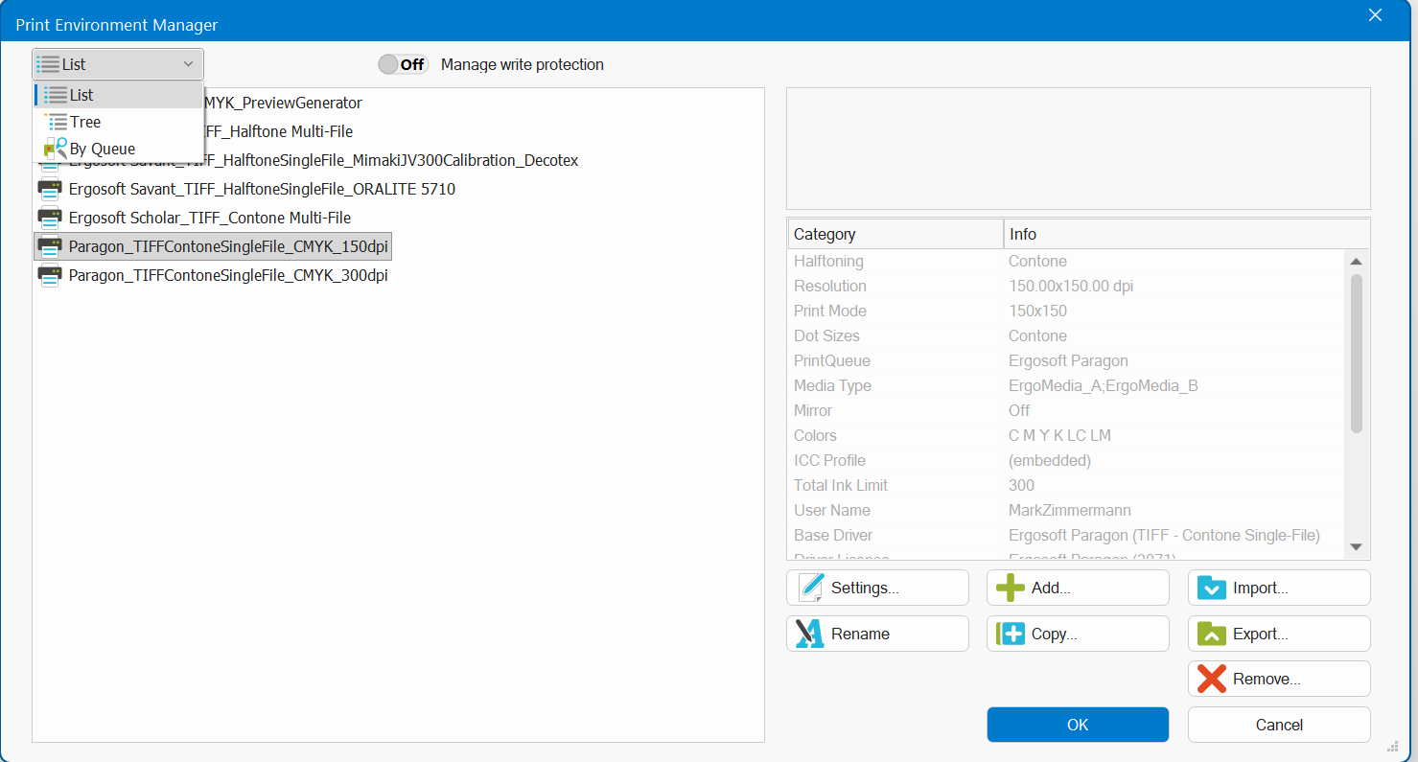
Task: Select Tree option in view menu
Action: [x=119, y=122]
